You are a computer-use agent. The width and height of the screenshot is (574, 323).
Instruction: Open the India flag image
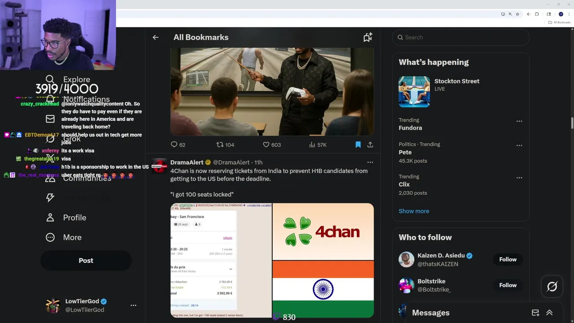tap(323, 289)
